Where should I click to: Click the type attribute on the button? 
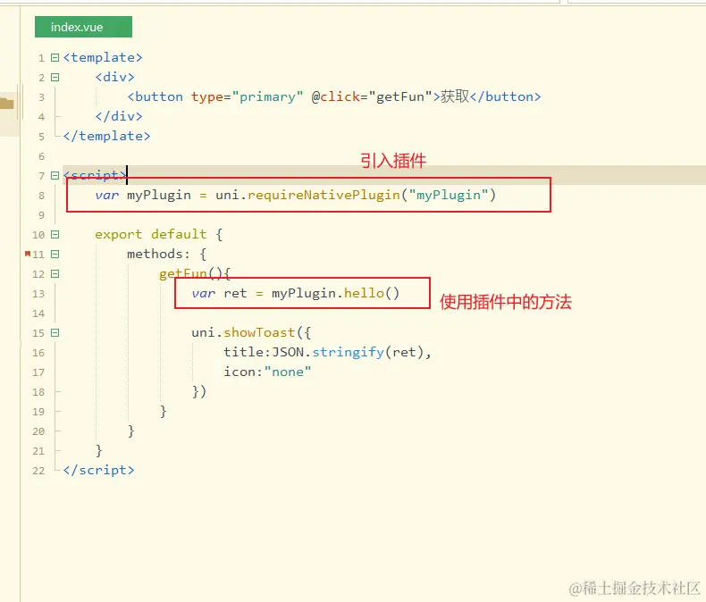point(207,96)
